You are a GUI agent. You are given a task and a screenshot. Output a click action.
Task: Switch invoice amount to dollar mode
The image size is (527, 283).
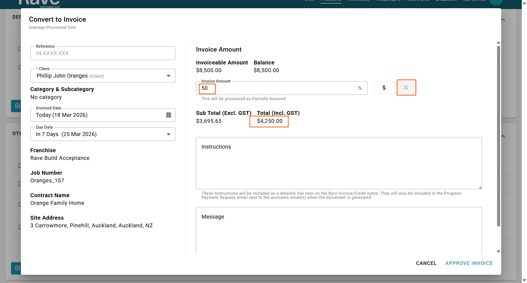pyautogui.click(x=384, y=88)
